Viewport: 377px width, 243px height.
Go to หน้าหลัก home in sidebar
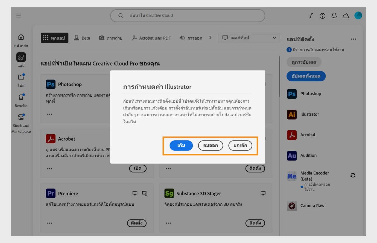tap(21, 40)
